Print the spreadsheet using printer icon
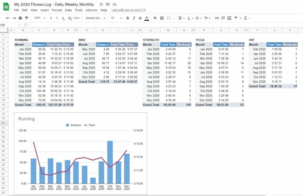The image size is (303, 196). 20,18
